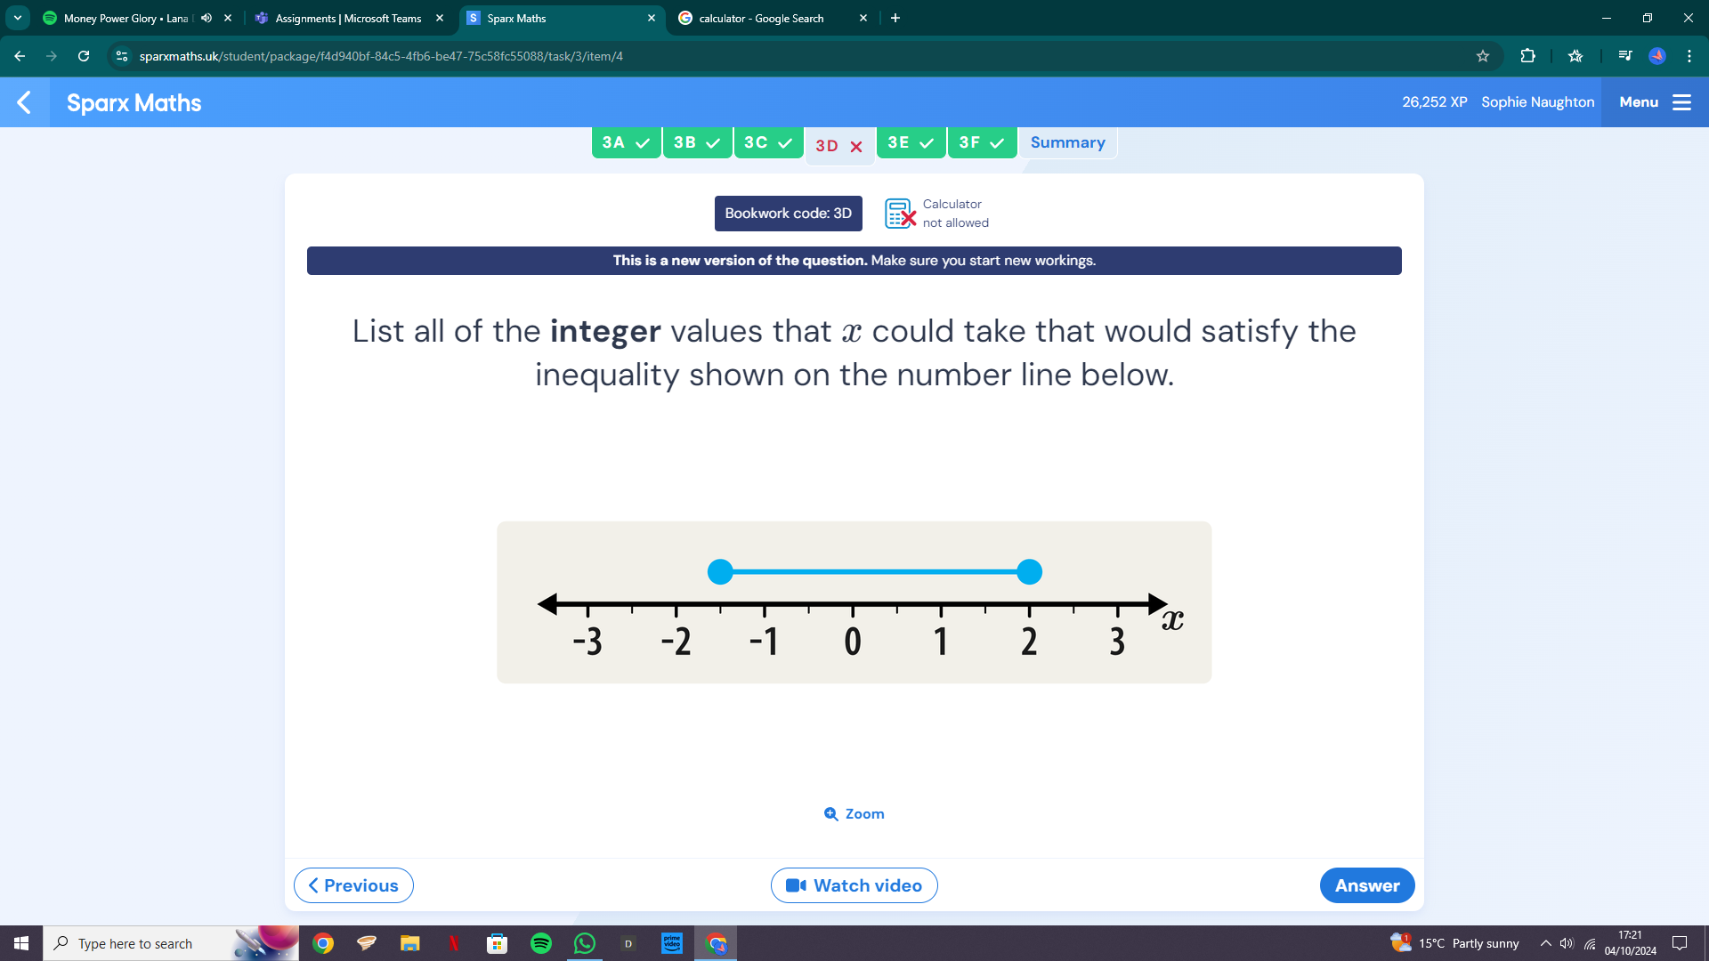Click the Sparx Maths home logo
Screen dimensions: 1709x961
coord(134,103)
